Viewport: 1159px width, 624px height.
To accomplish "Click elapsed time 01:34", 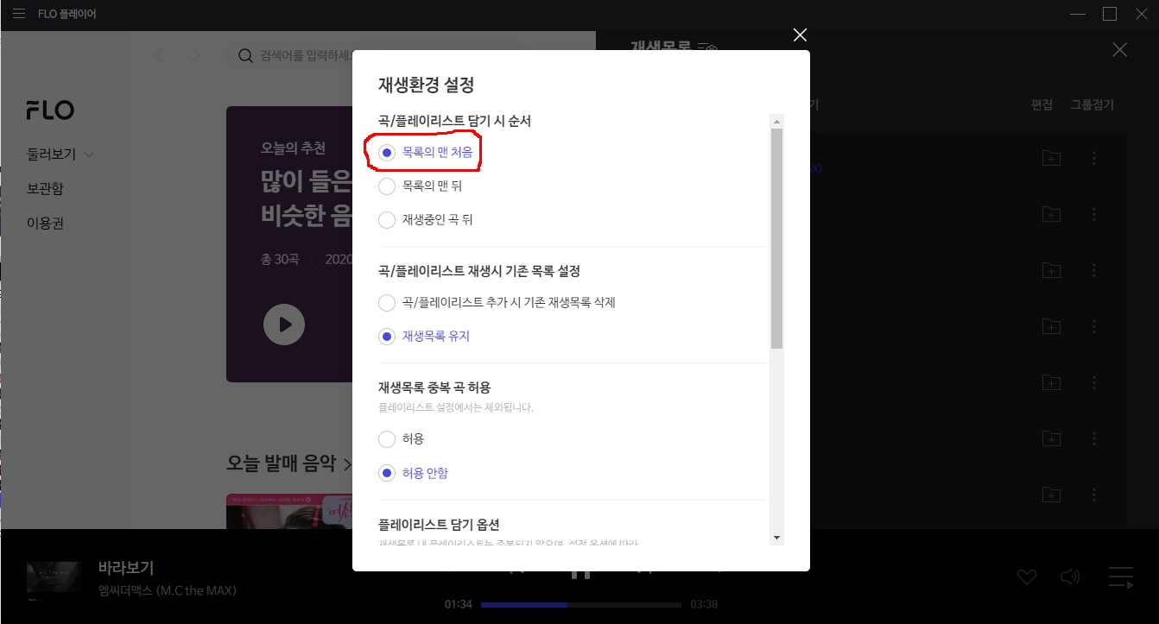I will tap(458, 604).
